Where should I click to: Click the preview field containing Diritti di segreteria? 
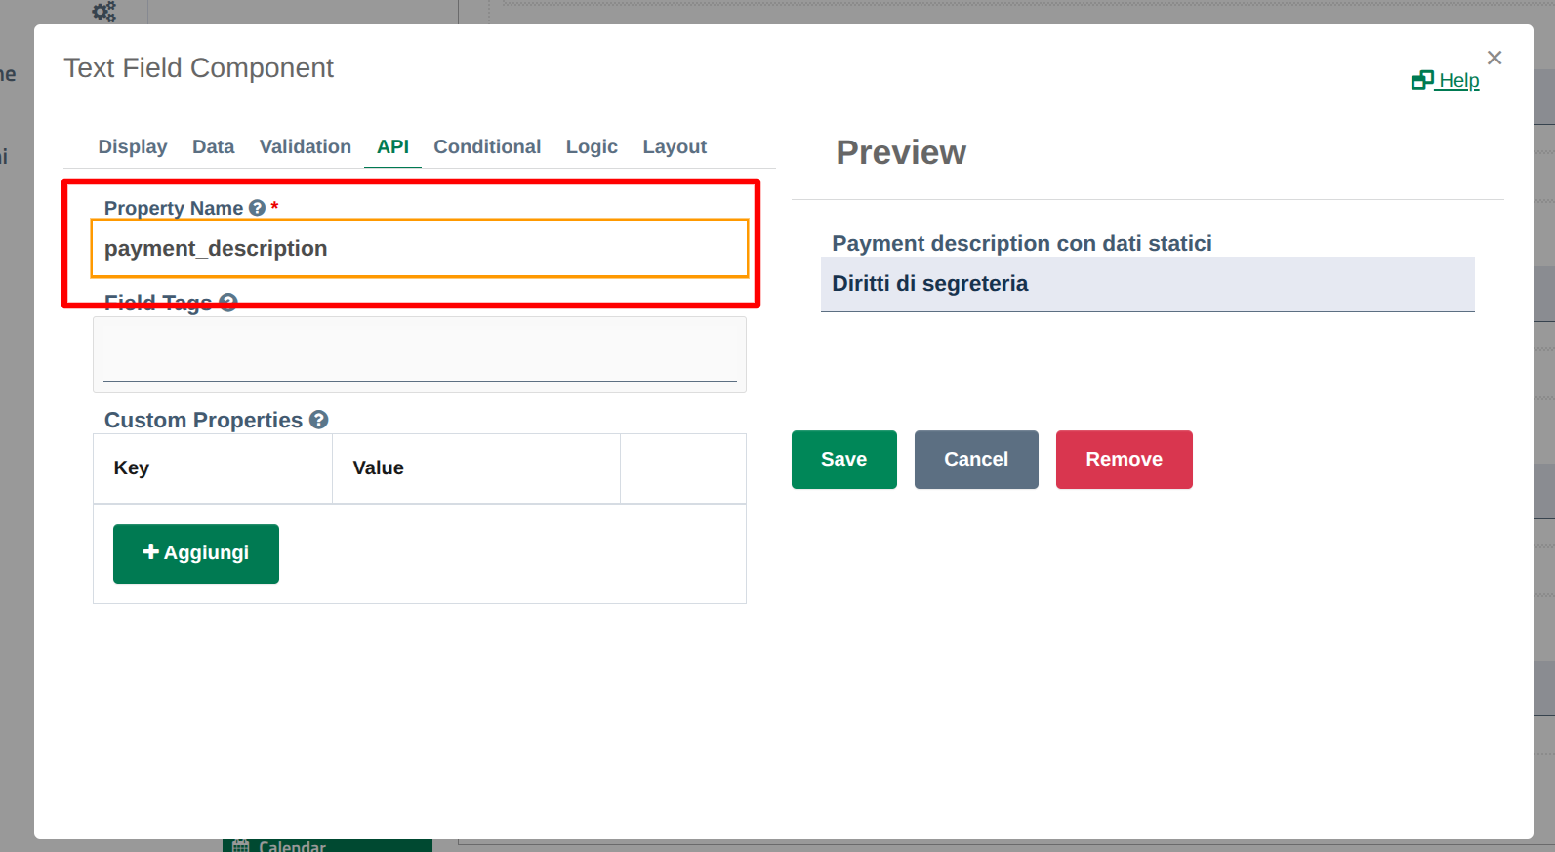pyautogui.click(x=1147, y=284)
